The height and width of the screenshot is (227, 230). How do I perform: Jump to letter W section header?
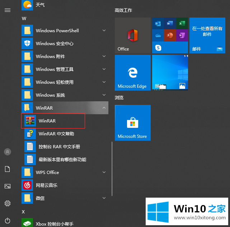coord(24,19)
